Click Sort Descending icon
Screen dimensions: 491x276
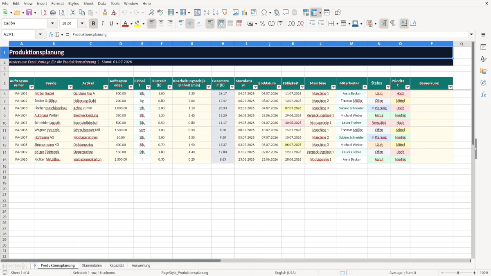215,13
